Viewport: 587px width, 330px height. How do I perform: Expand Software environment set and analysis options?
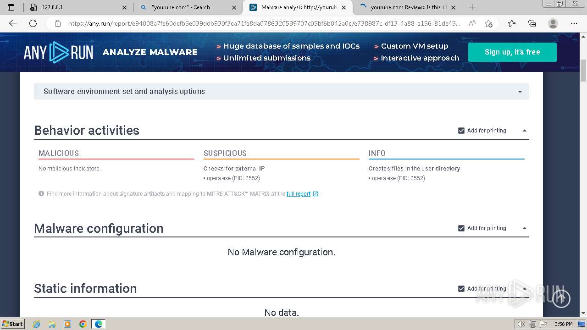(x=282, y=92)
